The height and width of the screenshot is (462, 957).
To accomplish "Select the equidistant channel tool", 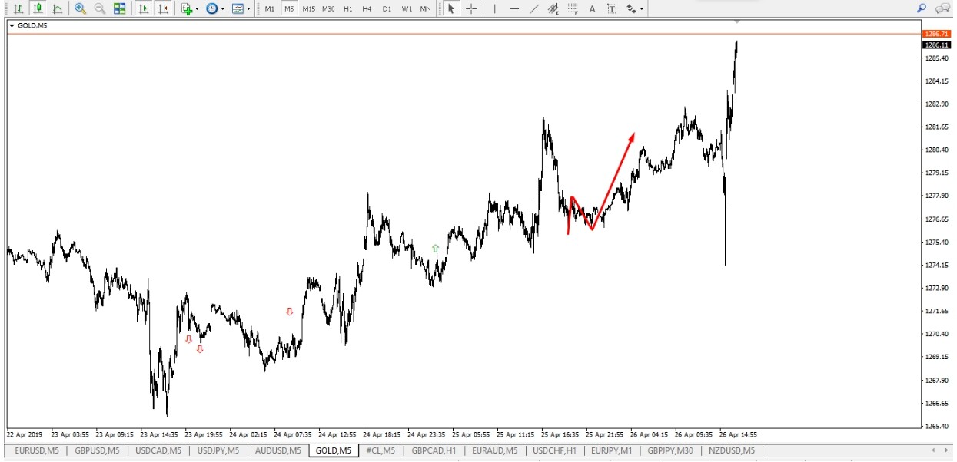I will pyautogui.click(x=553, y=8).
